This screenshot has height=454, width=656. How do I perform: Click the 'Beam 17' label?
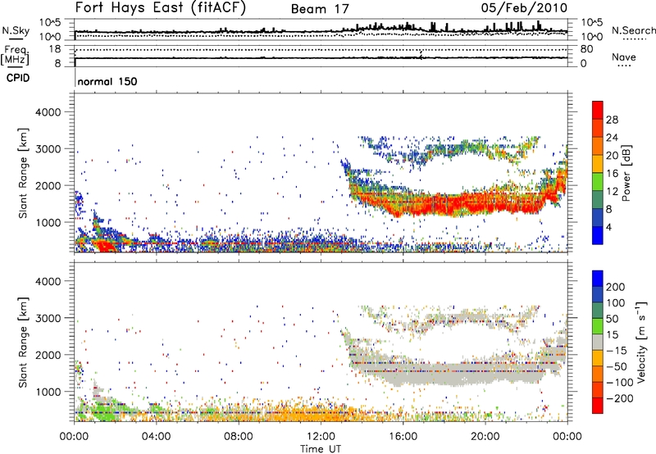pos(320,9)
